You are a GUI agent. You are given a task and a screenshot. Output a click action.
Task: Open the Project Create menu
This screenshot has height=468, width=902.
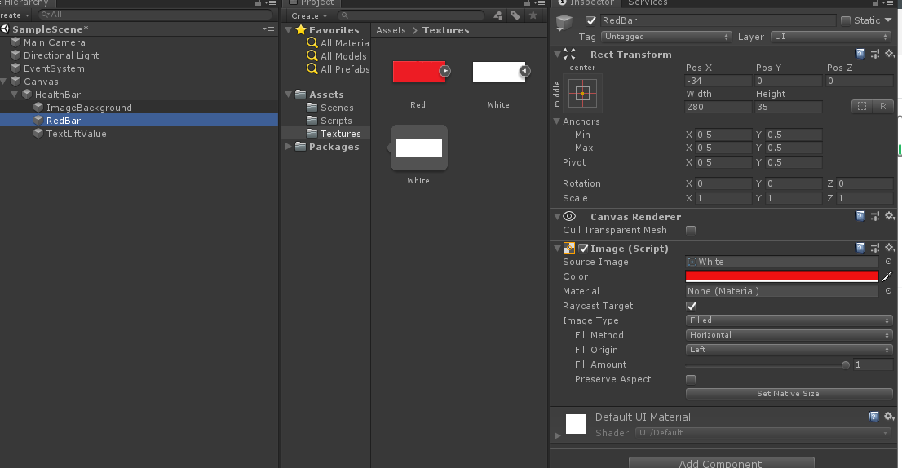tap(309, 15)
